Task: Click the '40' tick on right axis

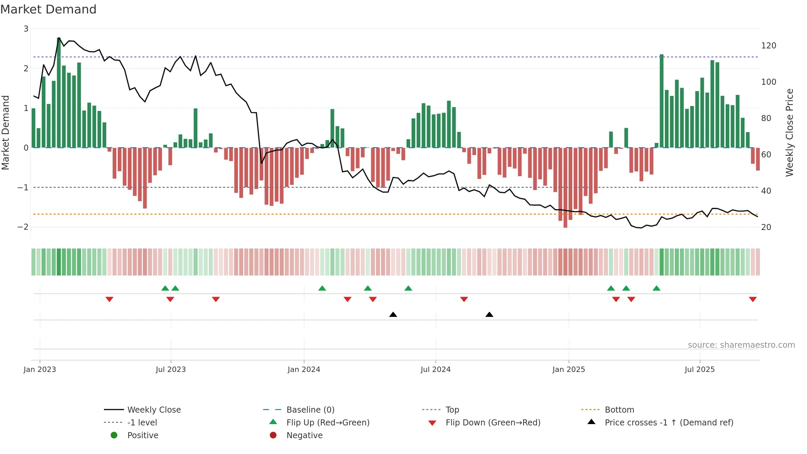Action: pos(766,191)
